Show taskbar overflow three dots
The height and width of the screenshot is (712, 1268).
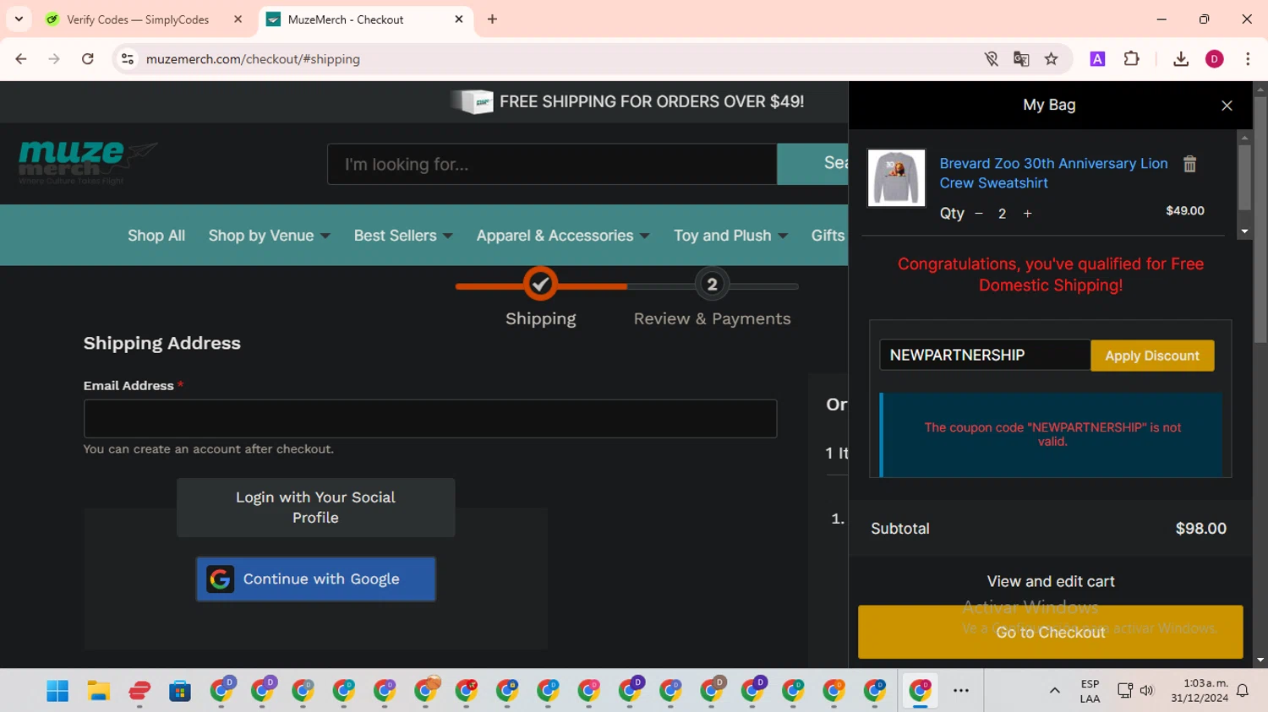(x=961, y=691)
